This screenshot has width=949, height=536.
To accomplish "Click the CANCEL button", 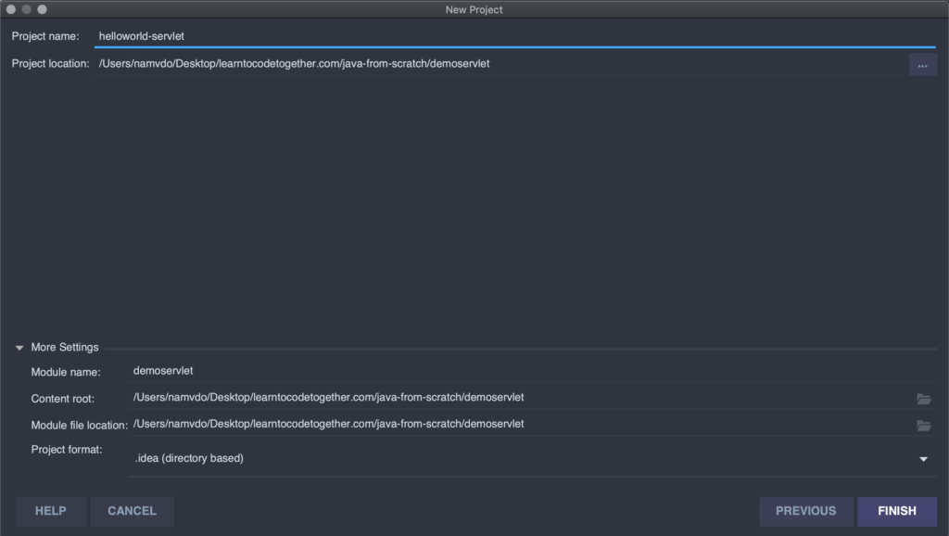I will point(132,511).
